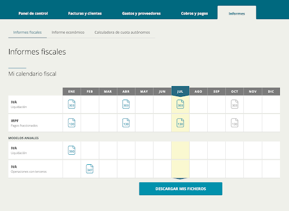Click the ABR month header
The image size is (289, 211).
126,92
